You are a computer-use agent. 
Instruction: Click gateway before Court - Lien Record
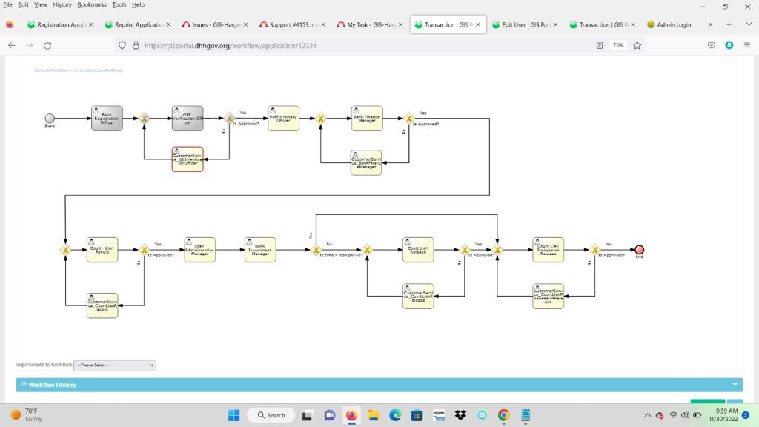(65, 250)
